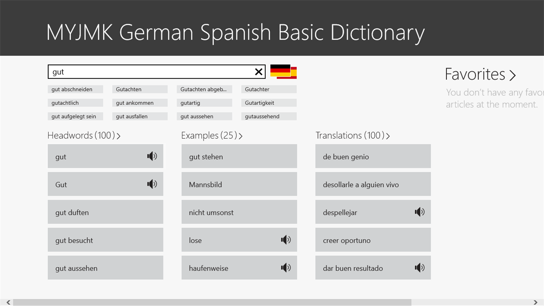Play audio for "haufenweise"
Viewport: 544px width, 306px height.
point(286,268)
